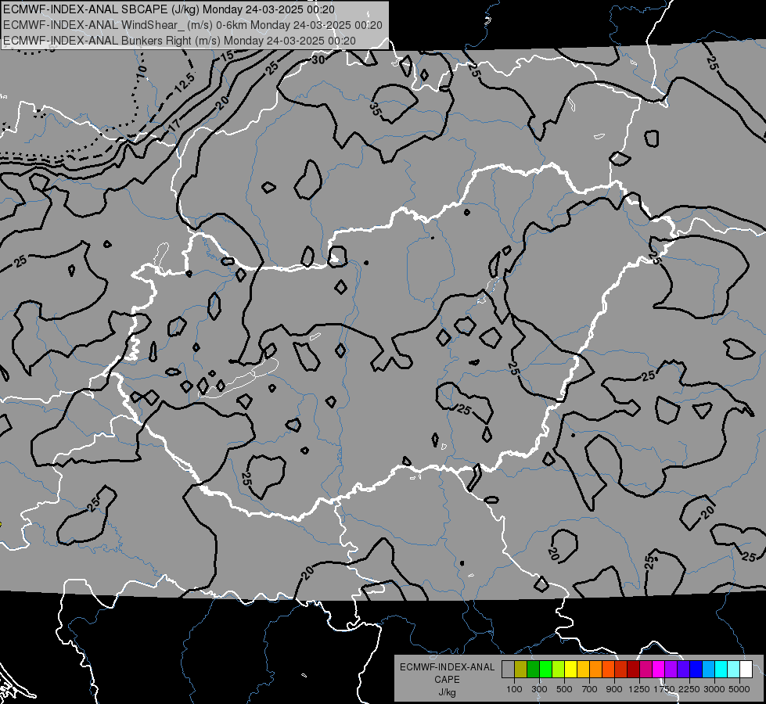Click the 35 contour label
This screenshot has height=704, width=766.
(x=375, y=109)
